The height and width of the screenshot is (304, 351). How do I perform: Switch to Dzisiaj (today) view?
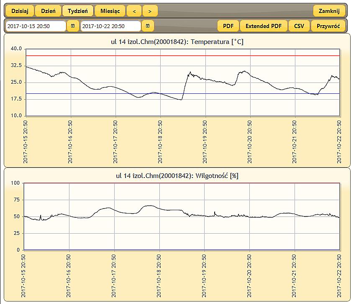click(x=20, y=11)
